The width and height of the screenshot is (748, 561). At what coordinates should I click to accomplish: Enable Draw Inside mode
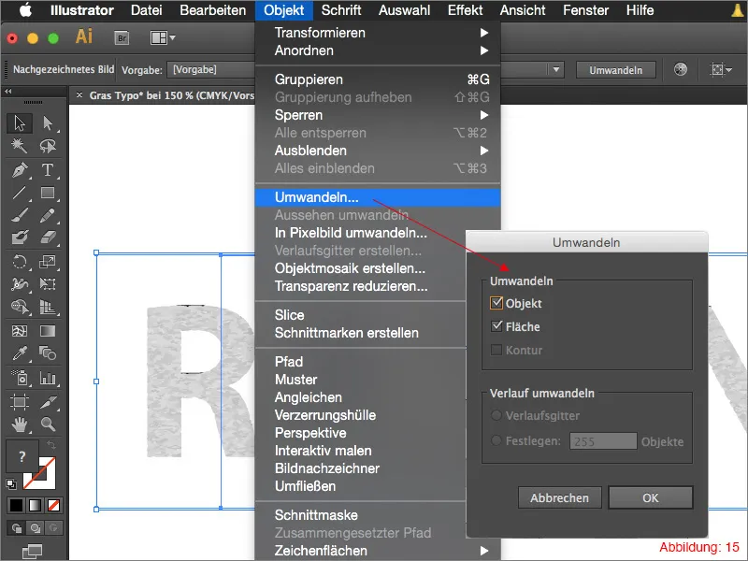tap(53, 527)
